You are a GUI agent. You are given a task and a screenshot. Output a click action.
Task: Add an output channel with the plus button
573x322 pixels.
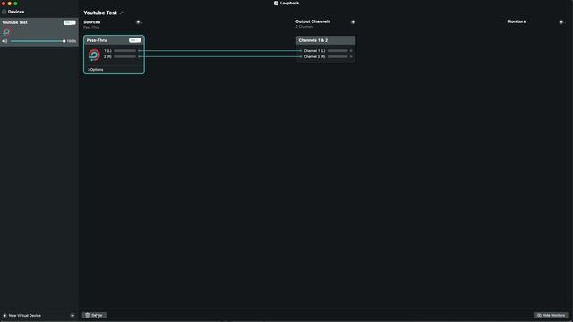tap(353, 21)
